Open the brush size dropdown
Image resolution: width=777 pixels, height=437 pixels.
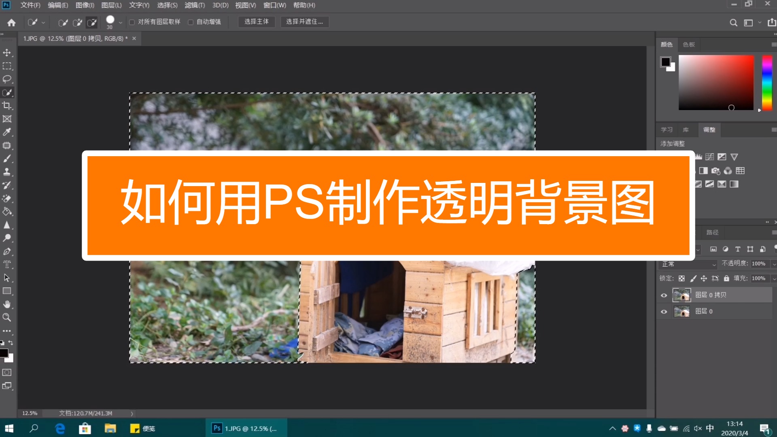pyautogui.click(x=120, y=22)
